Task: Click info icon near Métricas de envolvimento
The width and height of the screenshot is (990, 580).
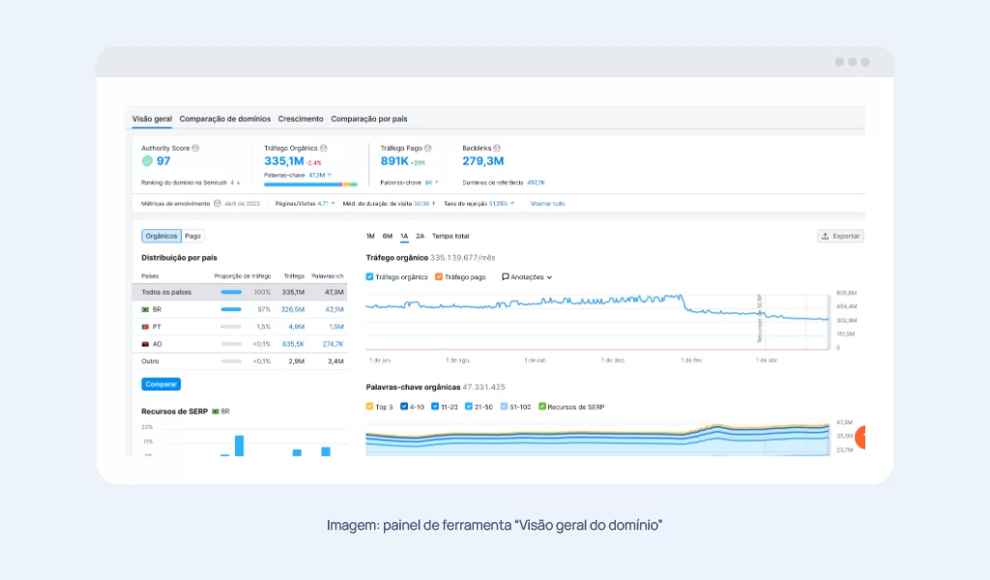Action: pyautogui.click(x=218, y=204)
